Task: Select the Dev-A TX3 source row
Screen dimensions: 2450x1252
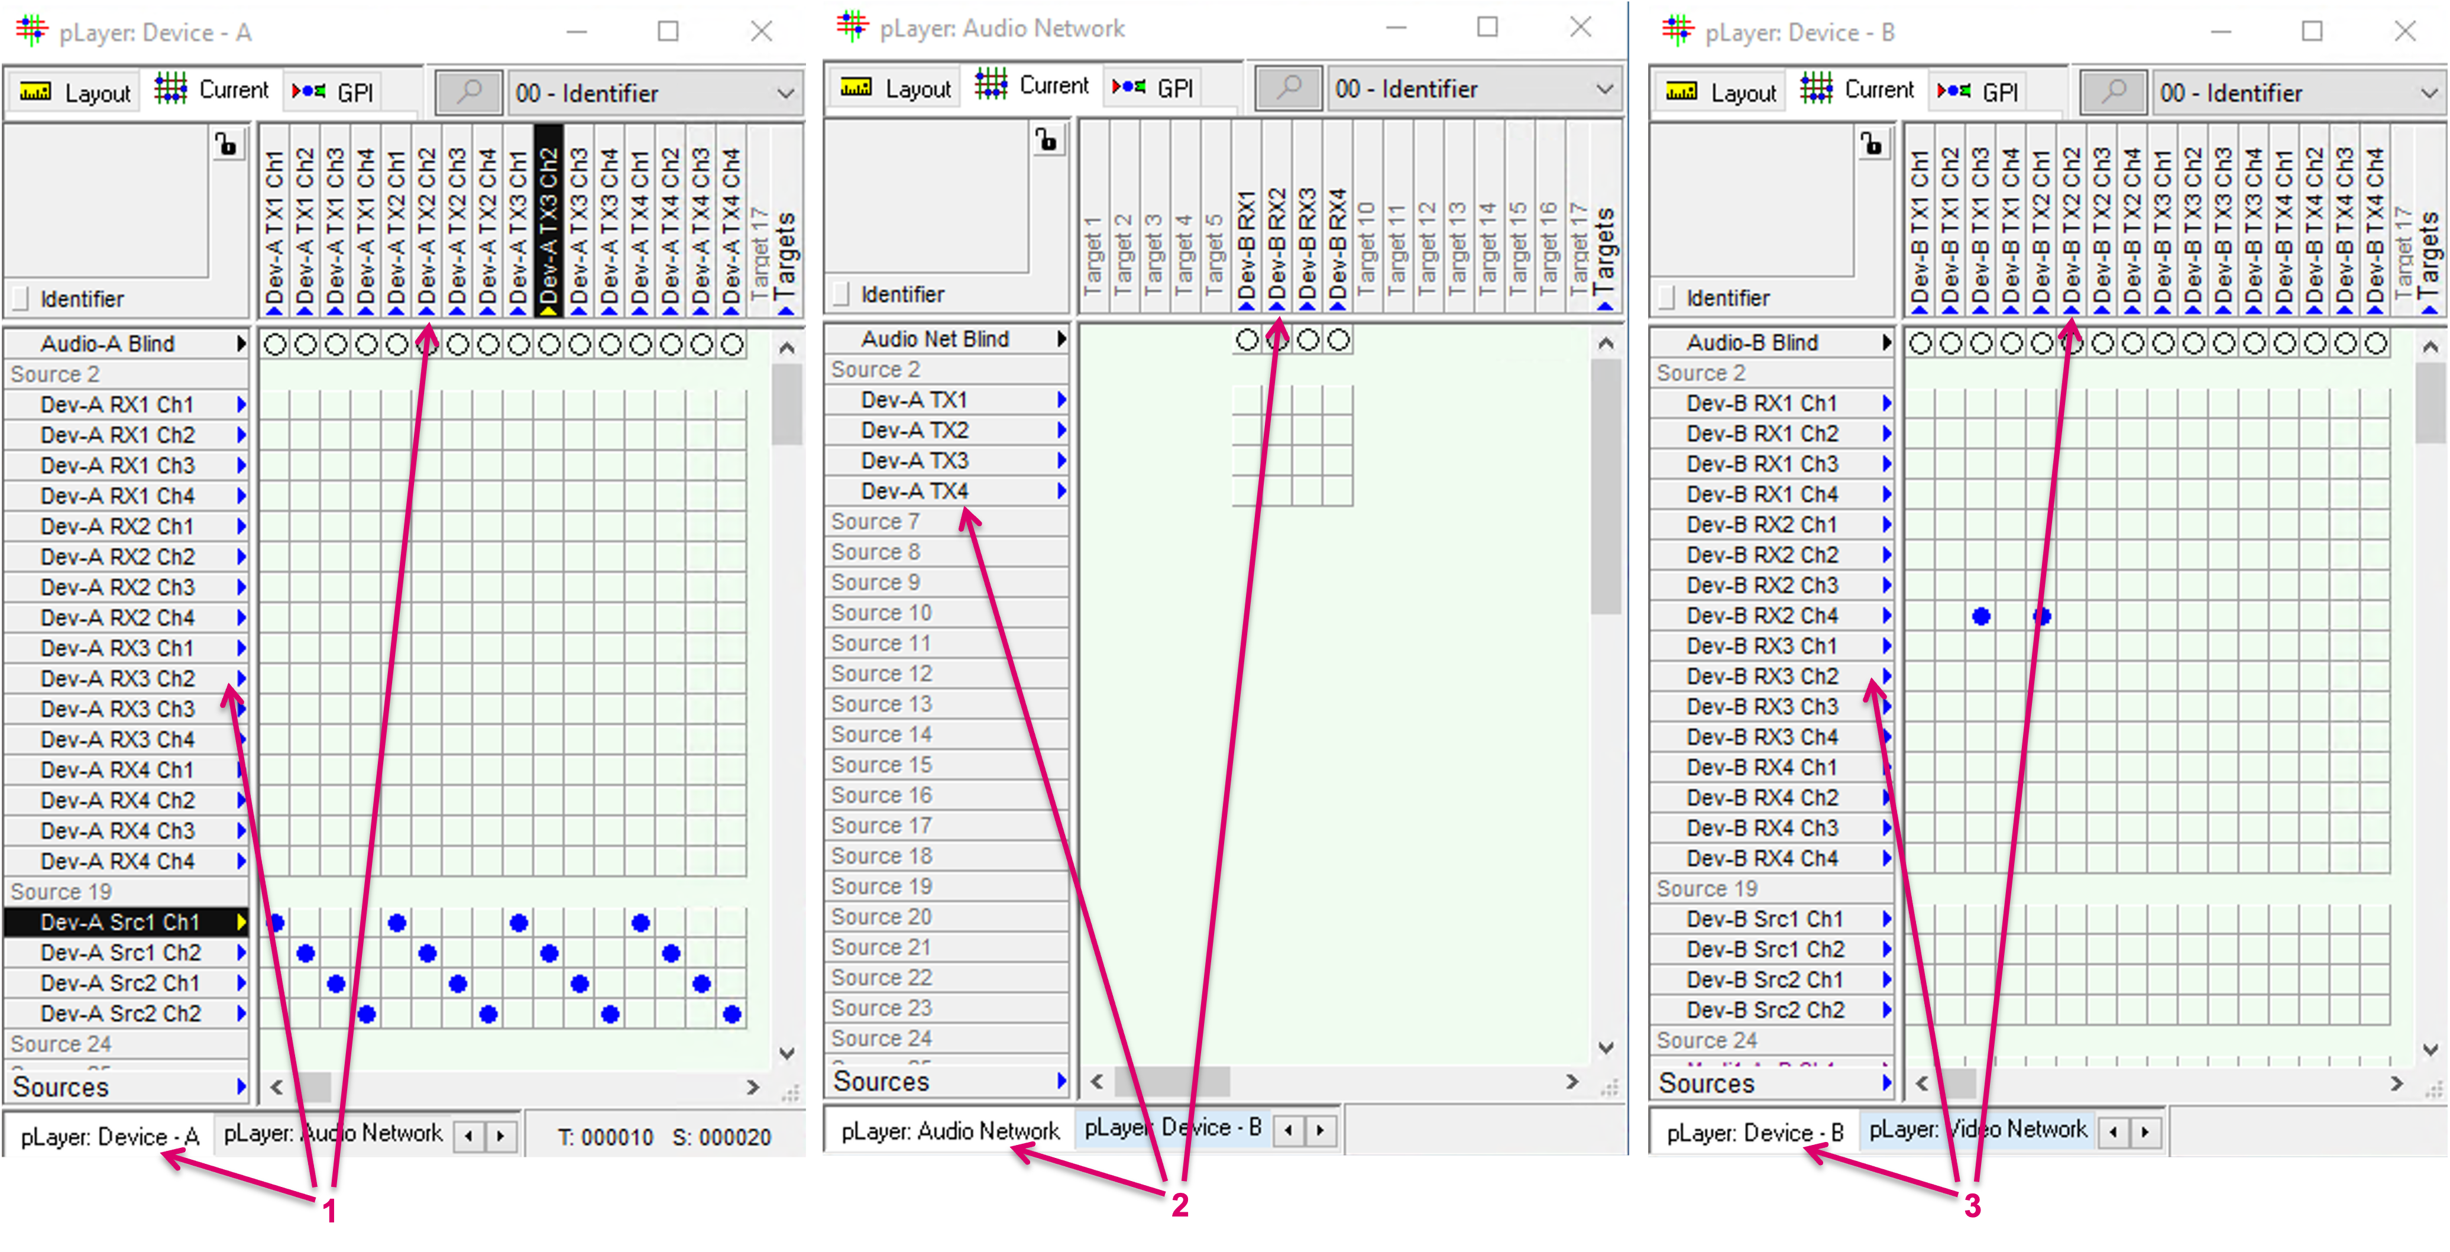Action: coord(915,461)
